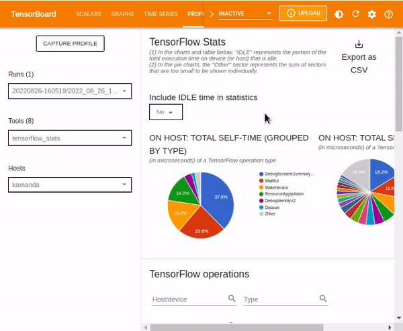
Task: Click the CAPTURE PROFILE button
Action: 70,44
